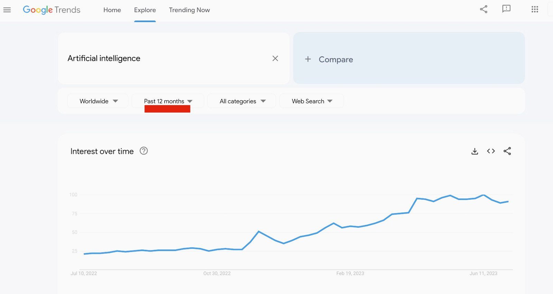Download the Interest over time CSV
Image resolution: width=553 pixels, height=294 pixels.
(475, 151)
